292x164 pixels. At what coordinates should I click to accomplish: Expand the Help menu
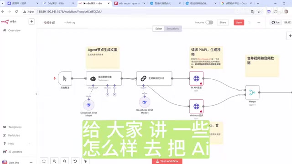coord(11,143)
